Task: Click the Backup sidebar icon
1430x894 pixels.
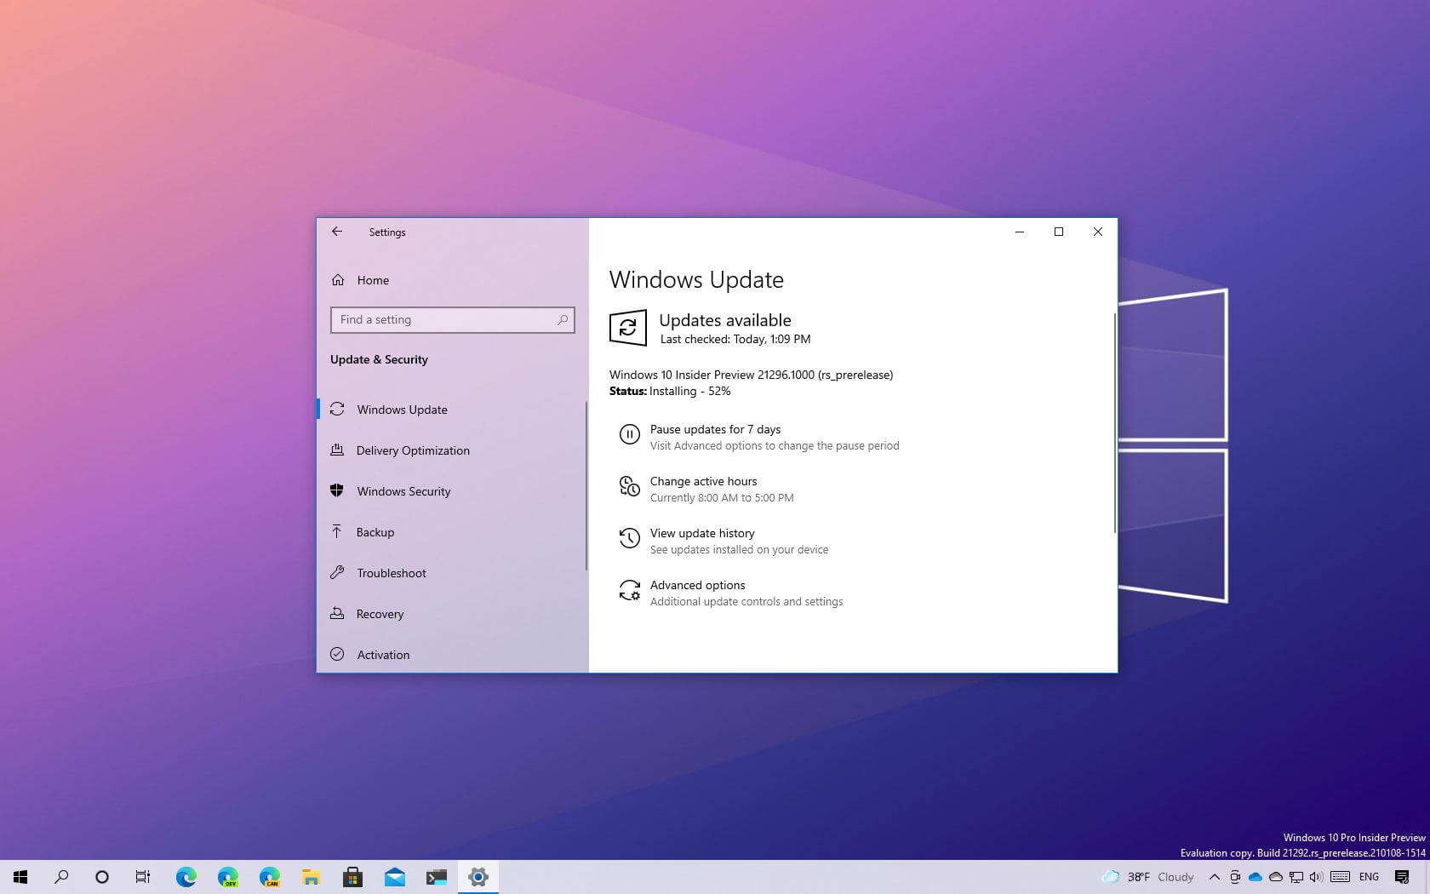Action: pyautogui.click(x=338, y=531)
